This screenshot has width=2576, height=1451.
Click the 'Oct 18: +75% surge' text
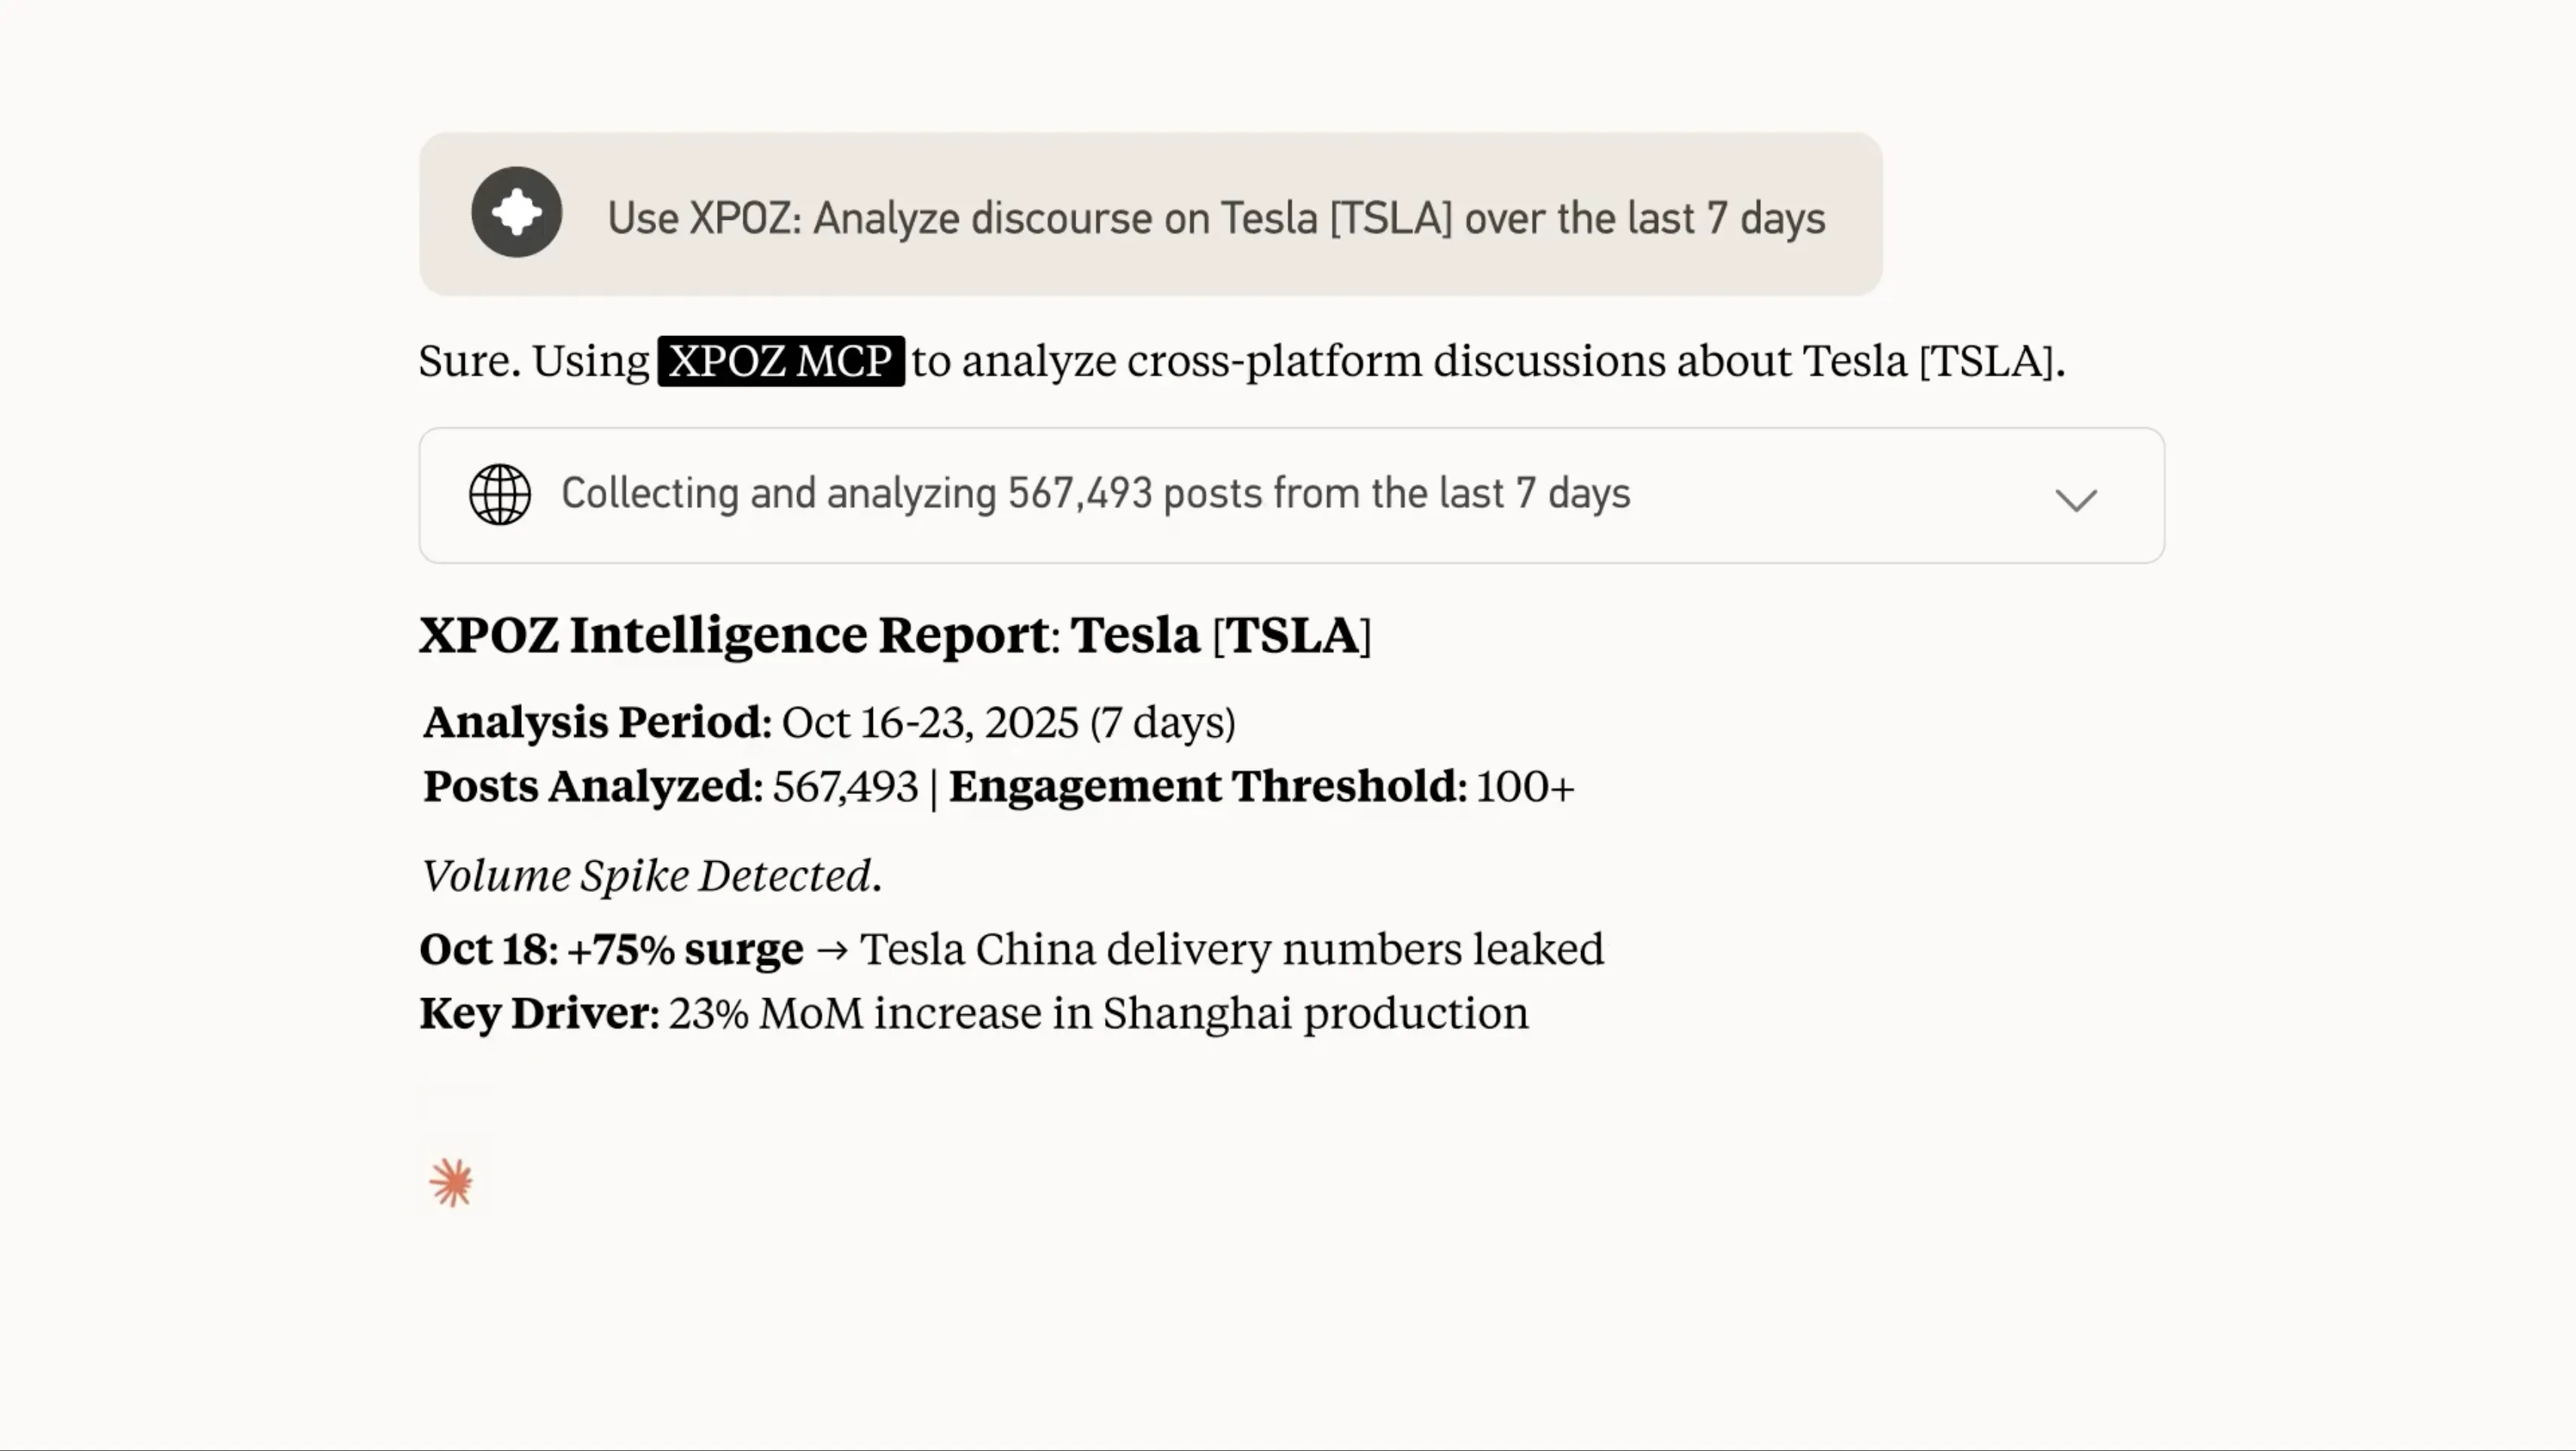point(611,950)
